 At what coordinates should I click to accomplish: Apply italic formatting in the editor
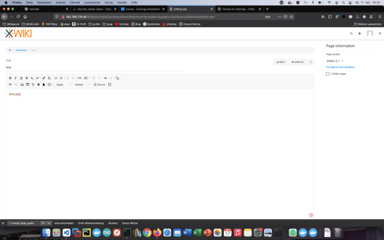pyautogui.click(x=16, y=78)
